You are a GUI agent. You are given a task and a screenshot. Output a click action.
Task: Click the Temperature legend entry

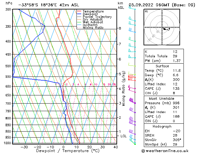click(x=90, y=11)
